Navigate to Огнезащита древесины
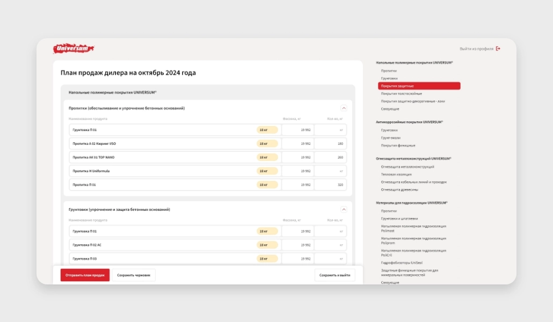 (x=399, y=189)
